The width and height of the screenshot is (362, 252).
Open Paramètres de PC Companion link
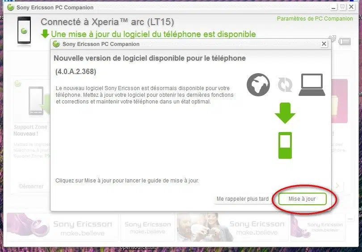pyautogui.click(x=315, y=19)
